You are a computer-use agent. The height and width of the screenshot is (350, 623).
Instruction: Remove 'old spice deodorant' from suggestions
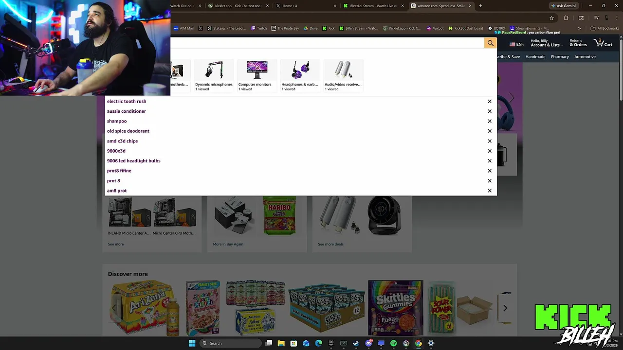490,131
